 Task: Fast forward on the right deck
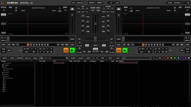pyautogui.click(x=177, y=45)
